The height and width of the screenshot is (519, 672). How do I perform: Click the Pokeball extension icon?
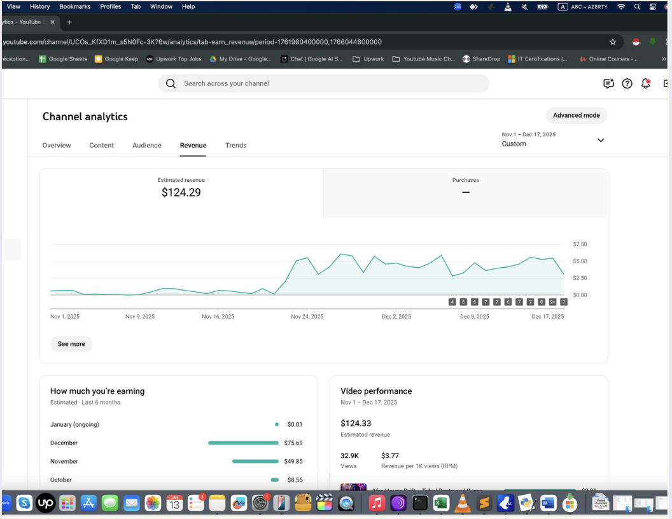[x=635, y=42]
